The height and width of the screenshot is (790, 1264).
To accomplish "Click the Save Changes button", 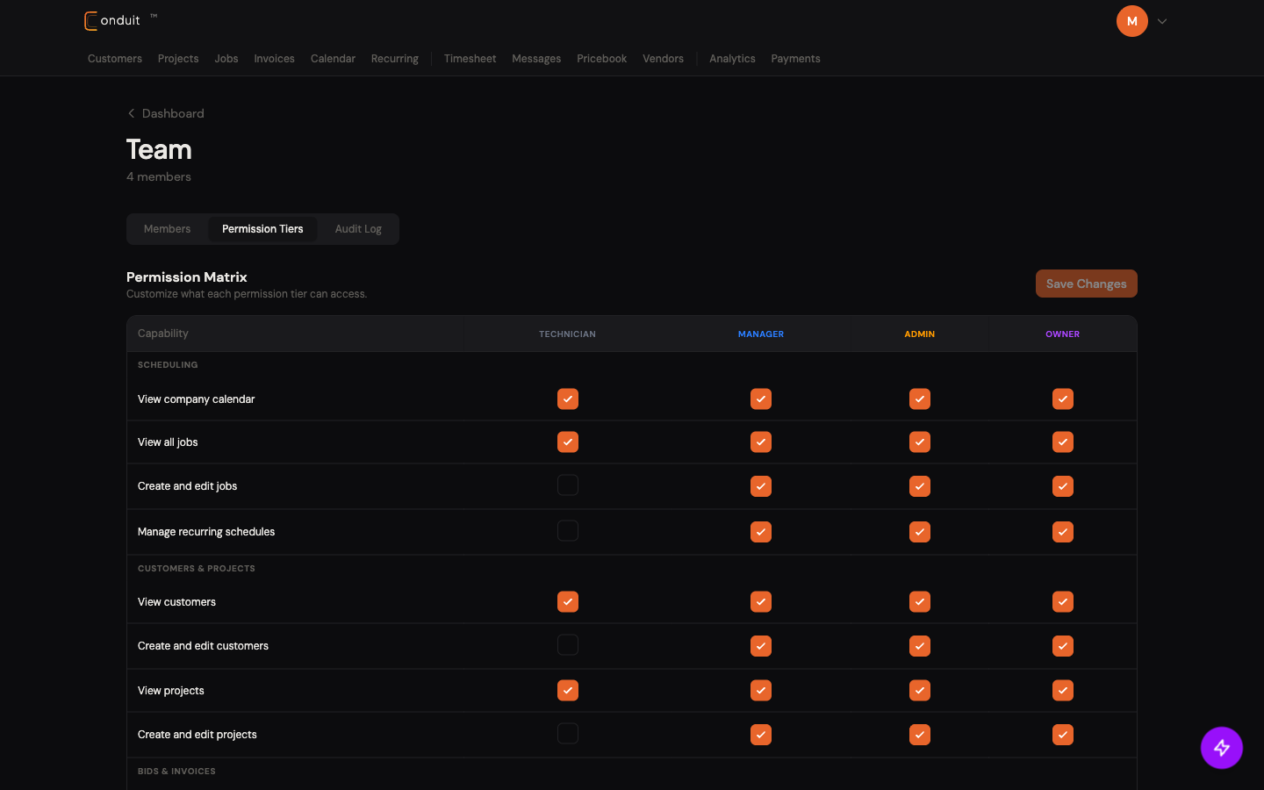I will 1086,284.
